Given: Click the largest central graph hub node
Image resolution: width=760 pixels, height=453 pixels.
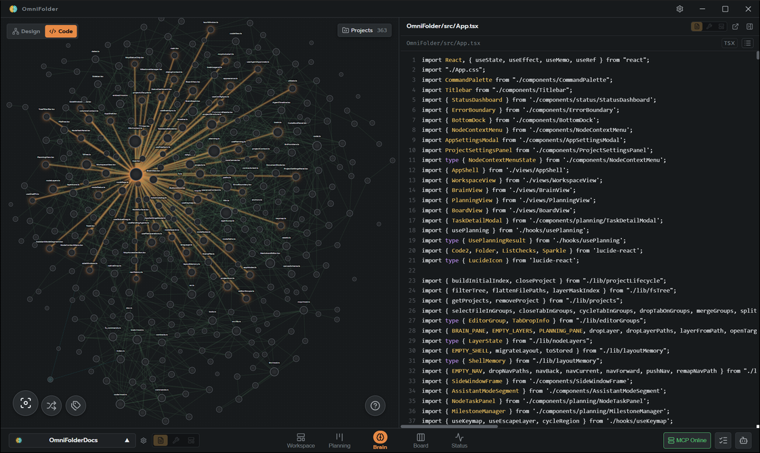Looking at the screenshot, I should pos(136,174).
